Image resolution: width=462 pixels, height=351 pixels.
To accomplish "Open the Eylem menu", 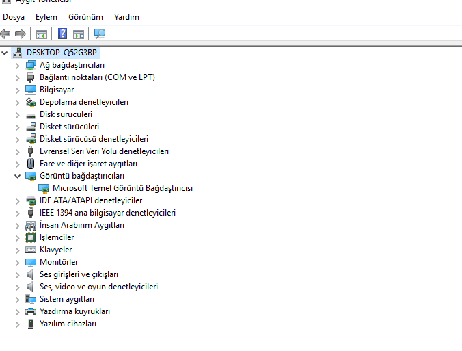I will [x=46, y=17].
